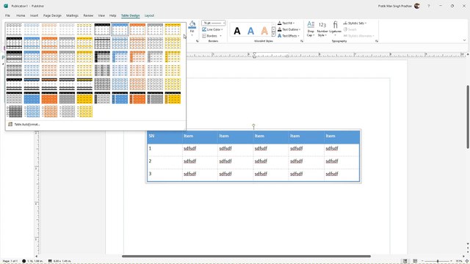Click the table cell containing 3
The width and height of the screenshot is (470, 264).
tap(164, 175)
